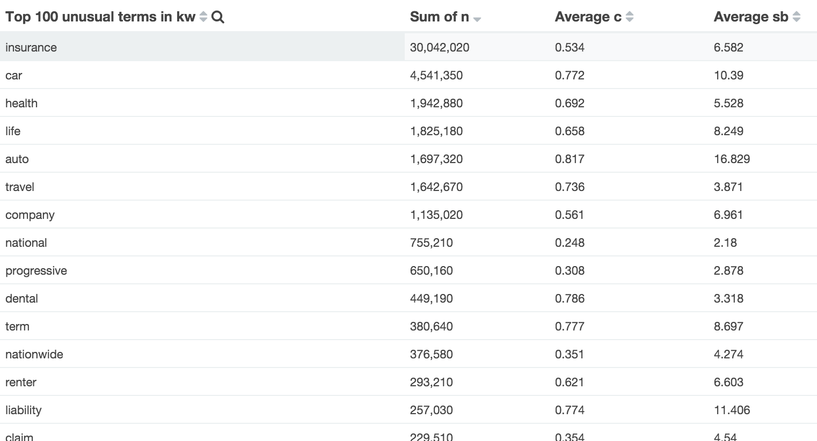Click the Average sb column header text
Screen dimensions: 817x441
(750, 17)
